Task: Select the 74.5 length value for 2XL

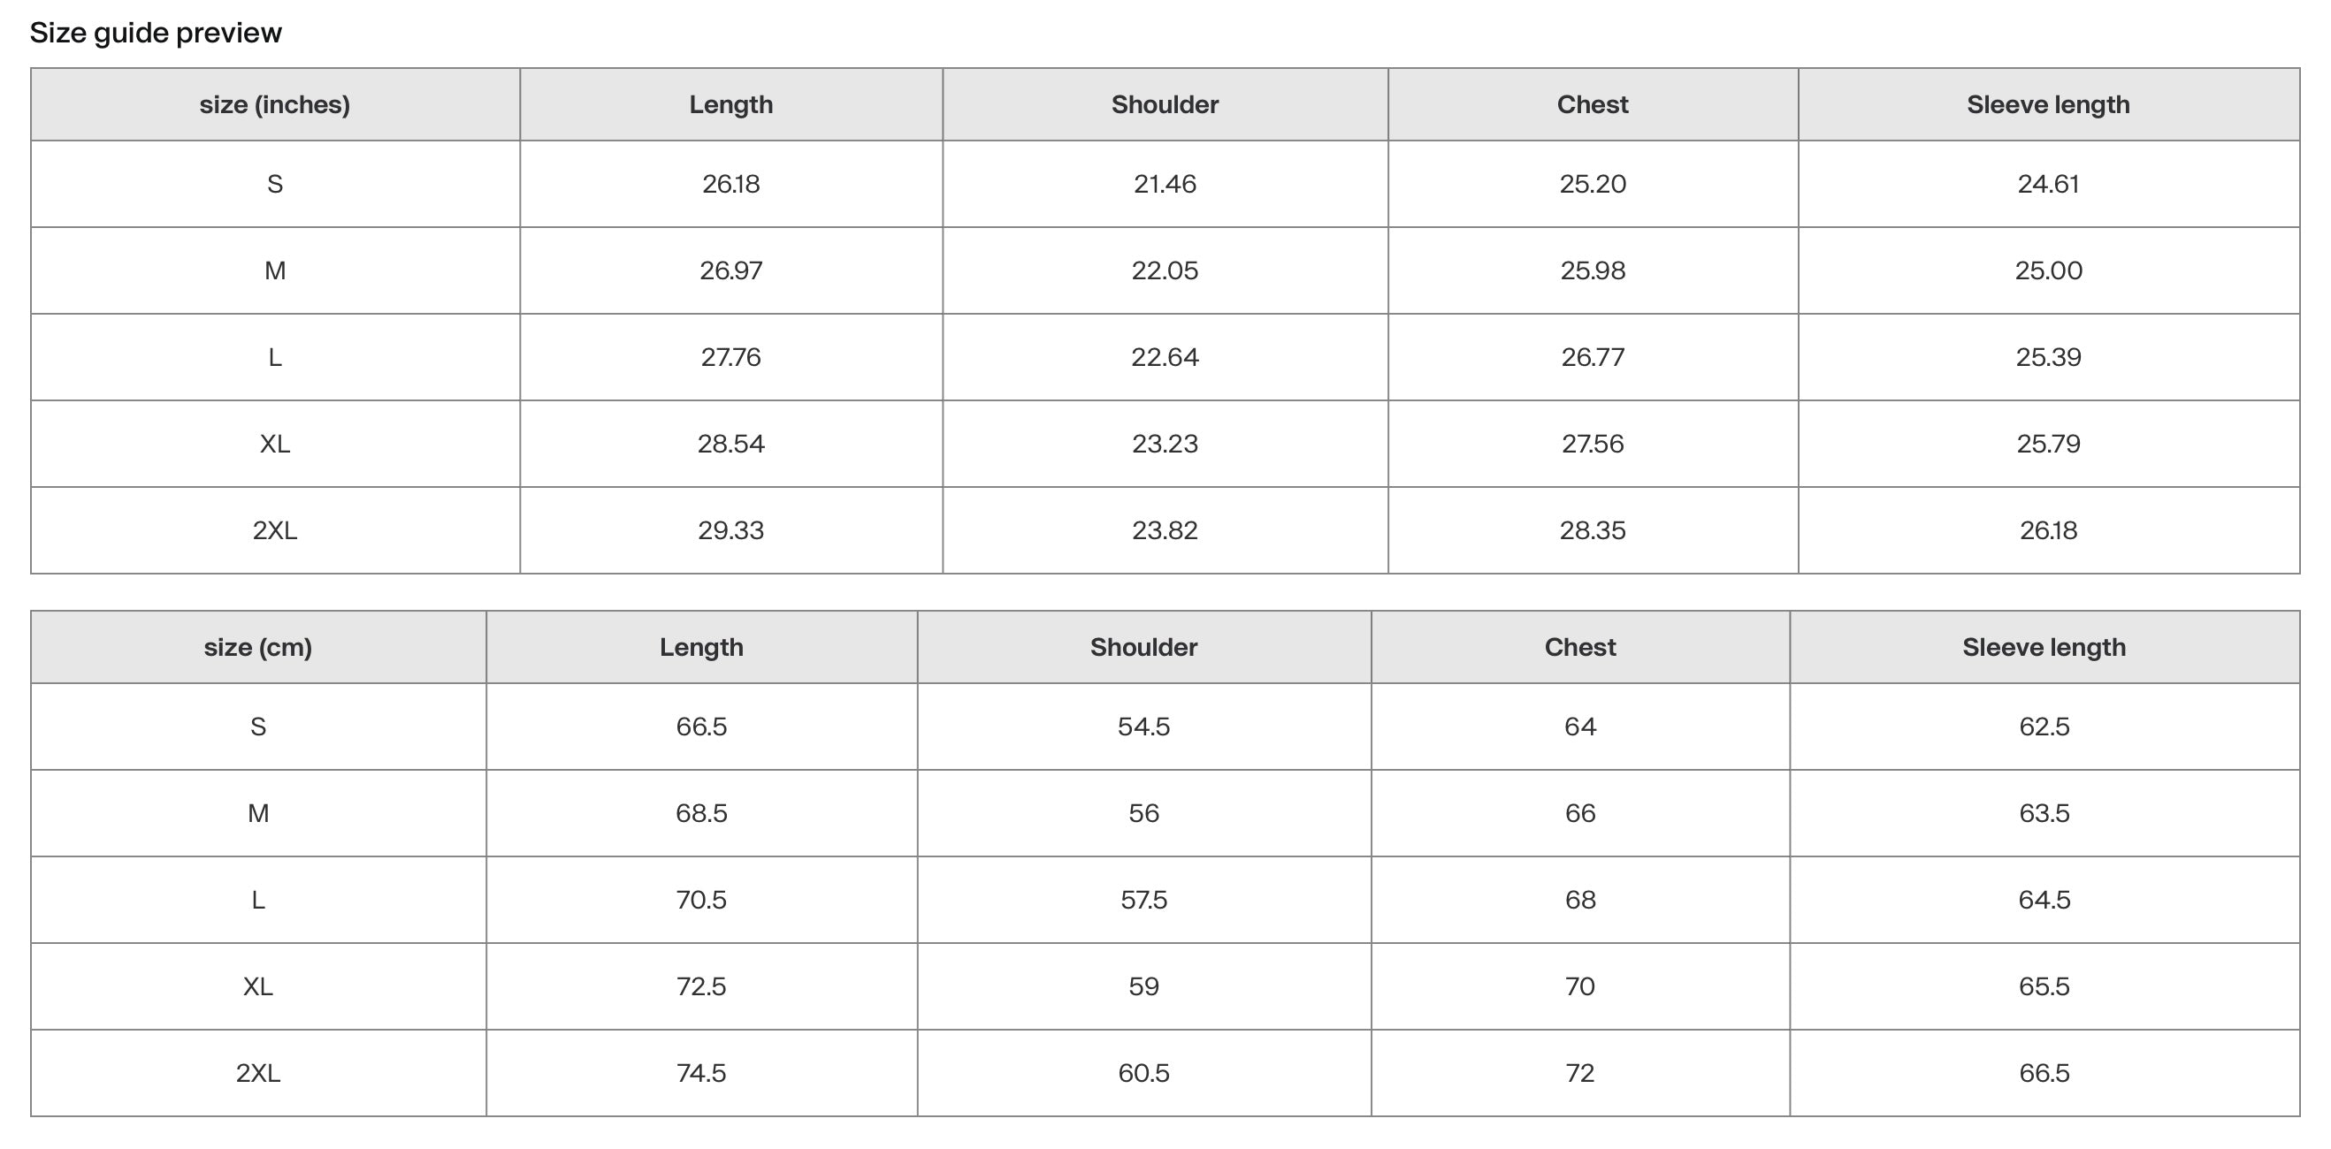Action: coord(700,1073)
